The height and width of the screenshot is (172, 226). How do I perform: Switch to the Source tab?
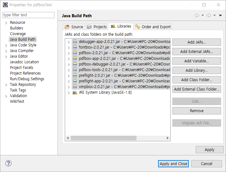(x=74, y=27)
